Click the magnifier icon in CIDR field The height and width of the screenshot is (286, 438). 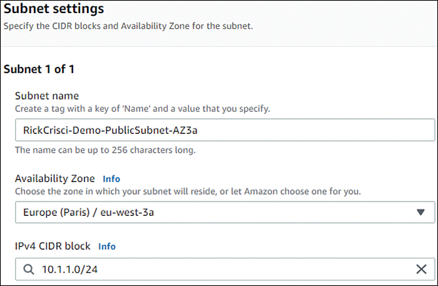tap(29, 269)
